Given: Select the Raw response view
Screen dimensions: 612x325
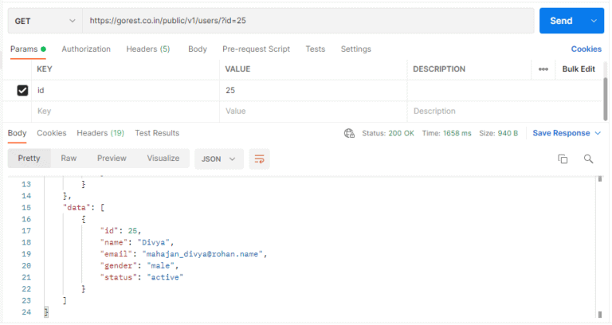Looking at the screenshot, I should 69,159.
